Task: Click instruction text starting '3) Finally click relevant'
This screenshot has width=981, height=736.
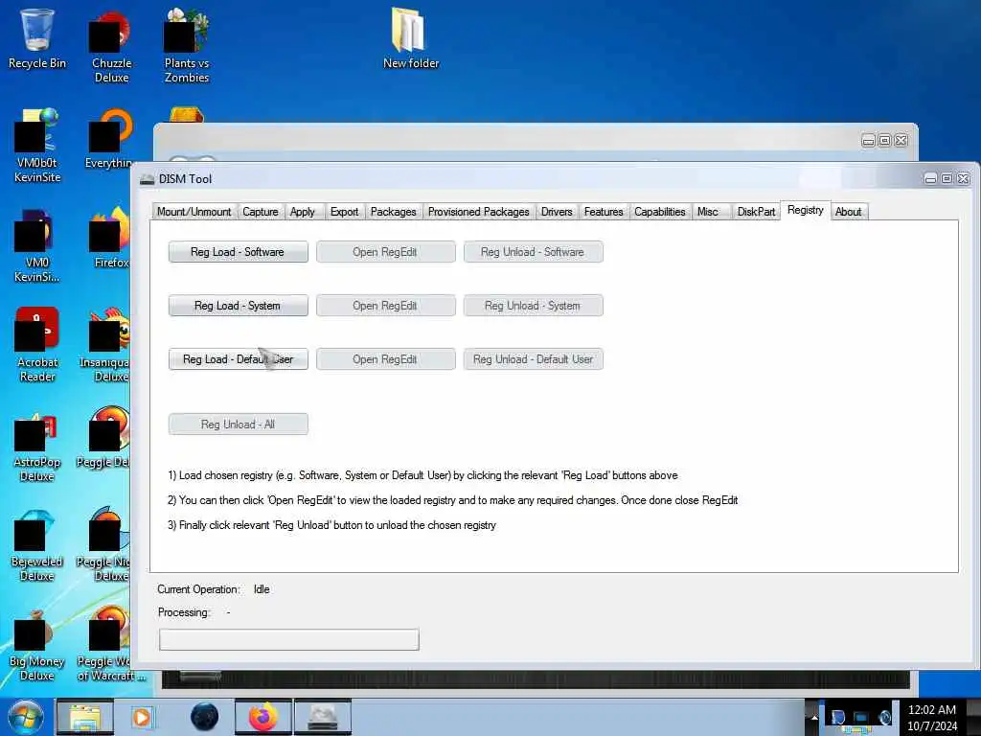Action: (331, 525)
